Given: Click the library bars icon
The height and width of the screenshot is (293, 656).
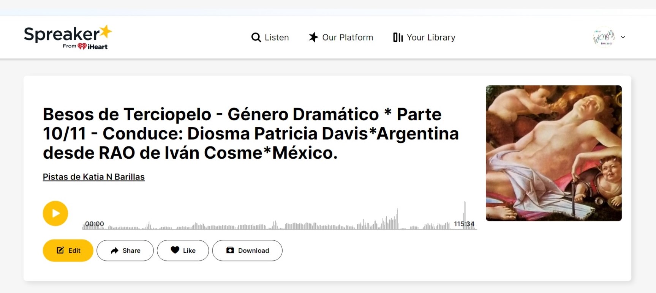Looking at the screenshot, I should (x=398, y=37).
